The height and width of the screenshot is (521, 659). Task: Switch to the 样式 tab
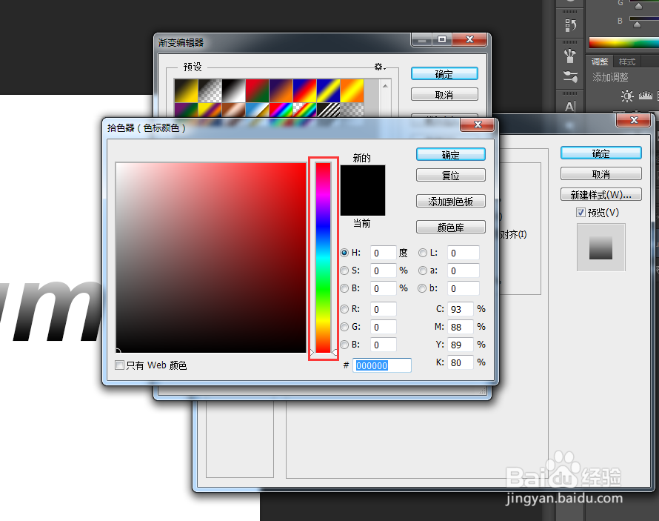coord(626,62)
